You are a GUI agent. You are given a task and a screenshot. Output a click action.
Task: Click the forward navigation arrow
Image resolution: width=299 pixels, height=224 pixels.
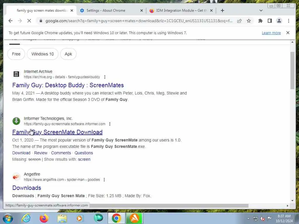[x=20, y=21]
